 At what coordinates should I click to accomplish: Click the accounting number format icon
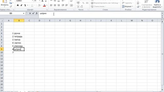pyautogui.click(x=78, y=3)
